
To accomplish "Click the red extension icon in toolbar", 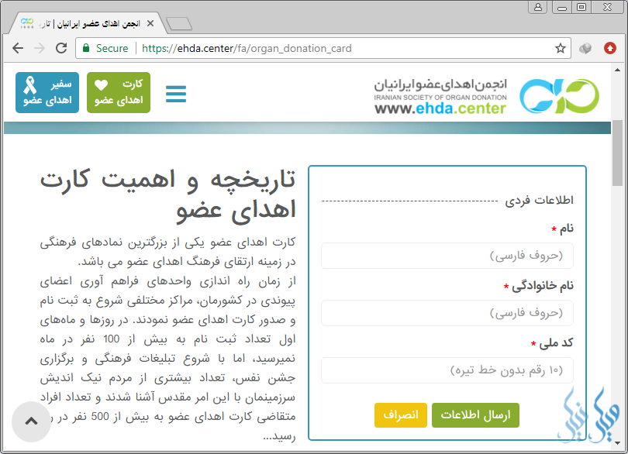I will pos(610,48).
